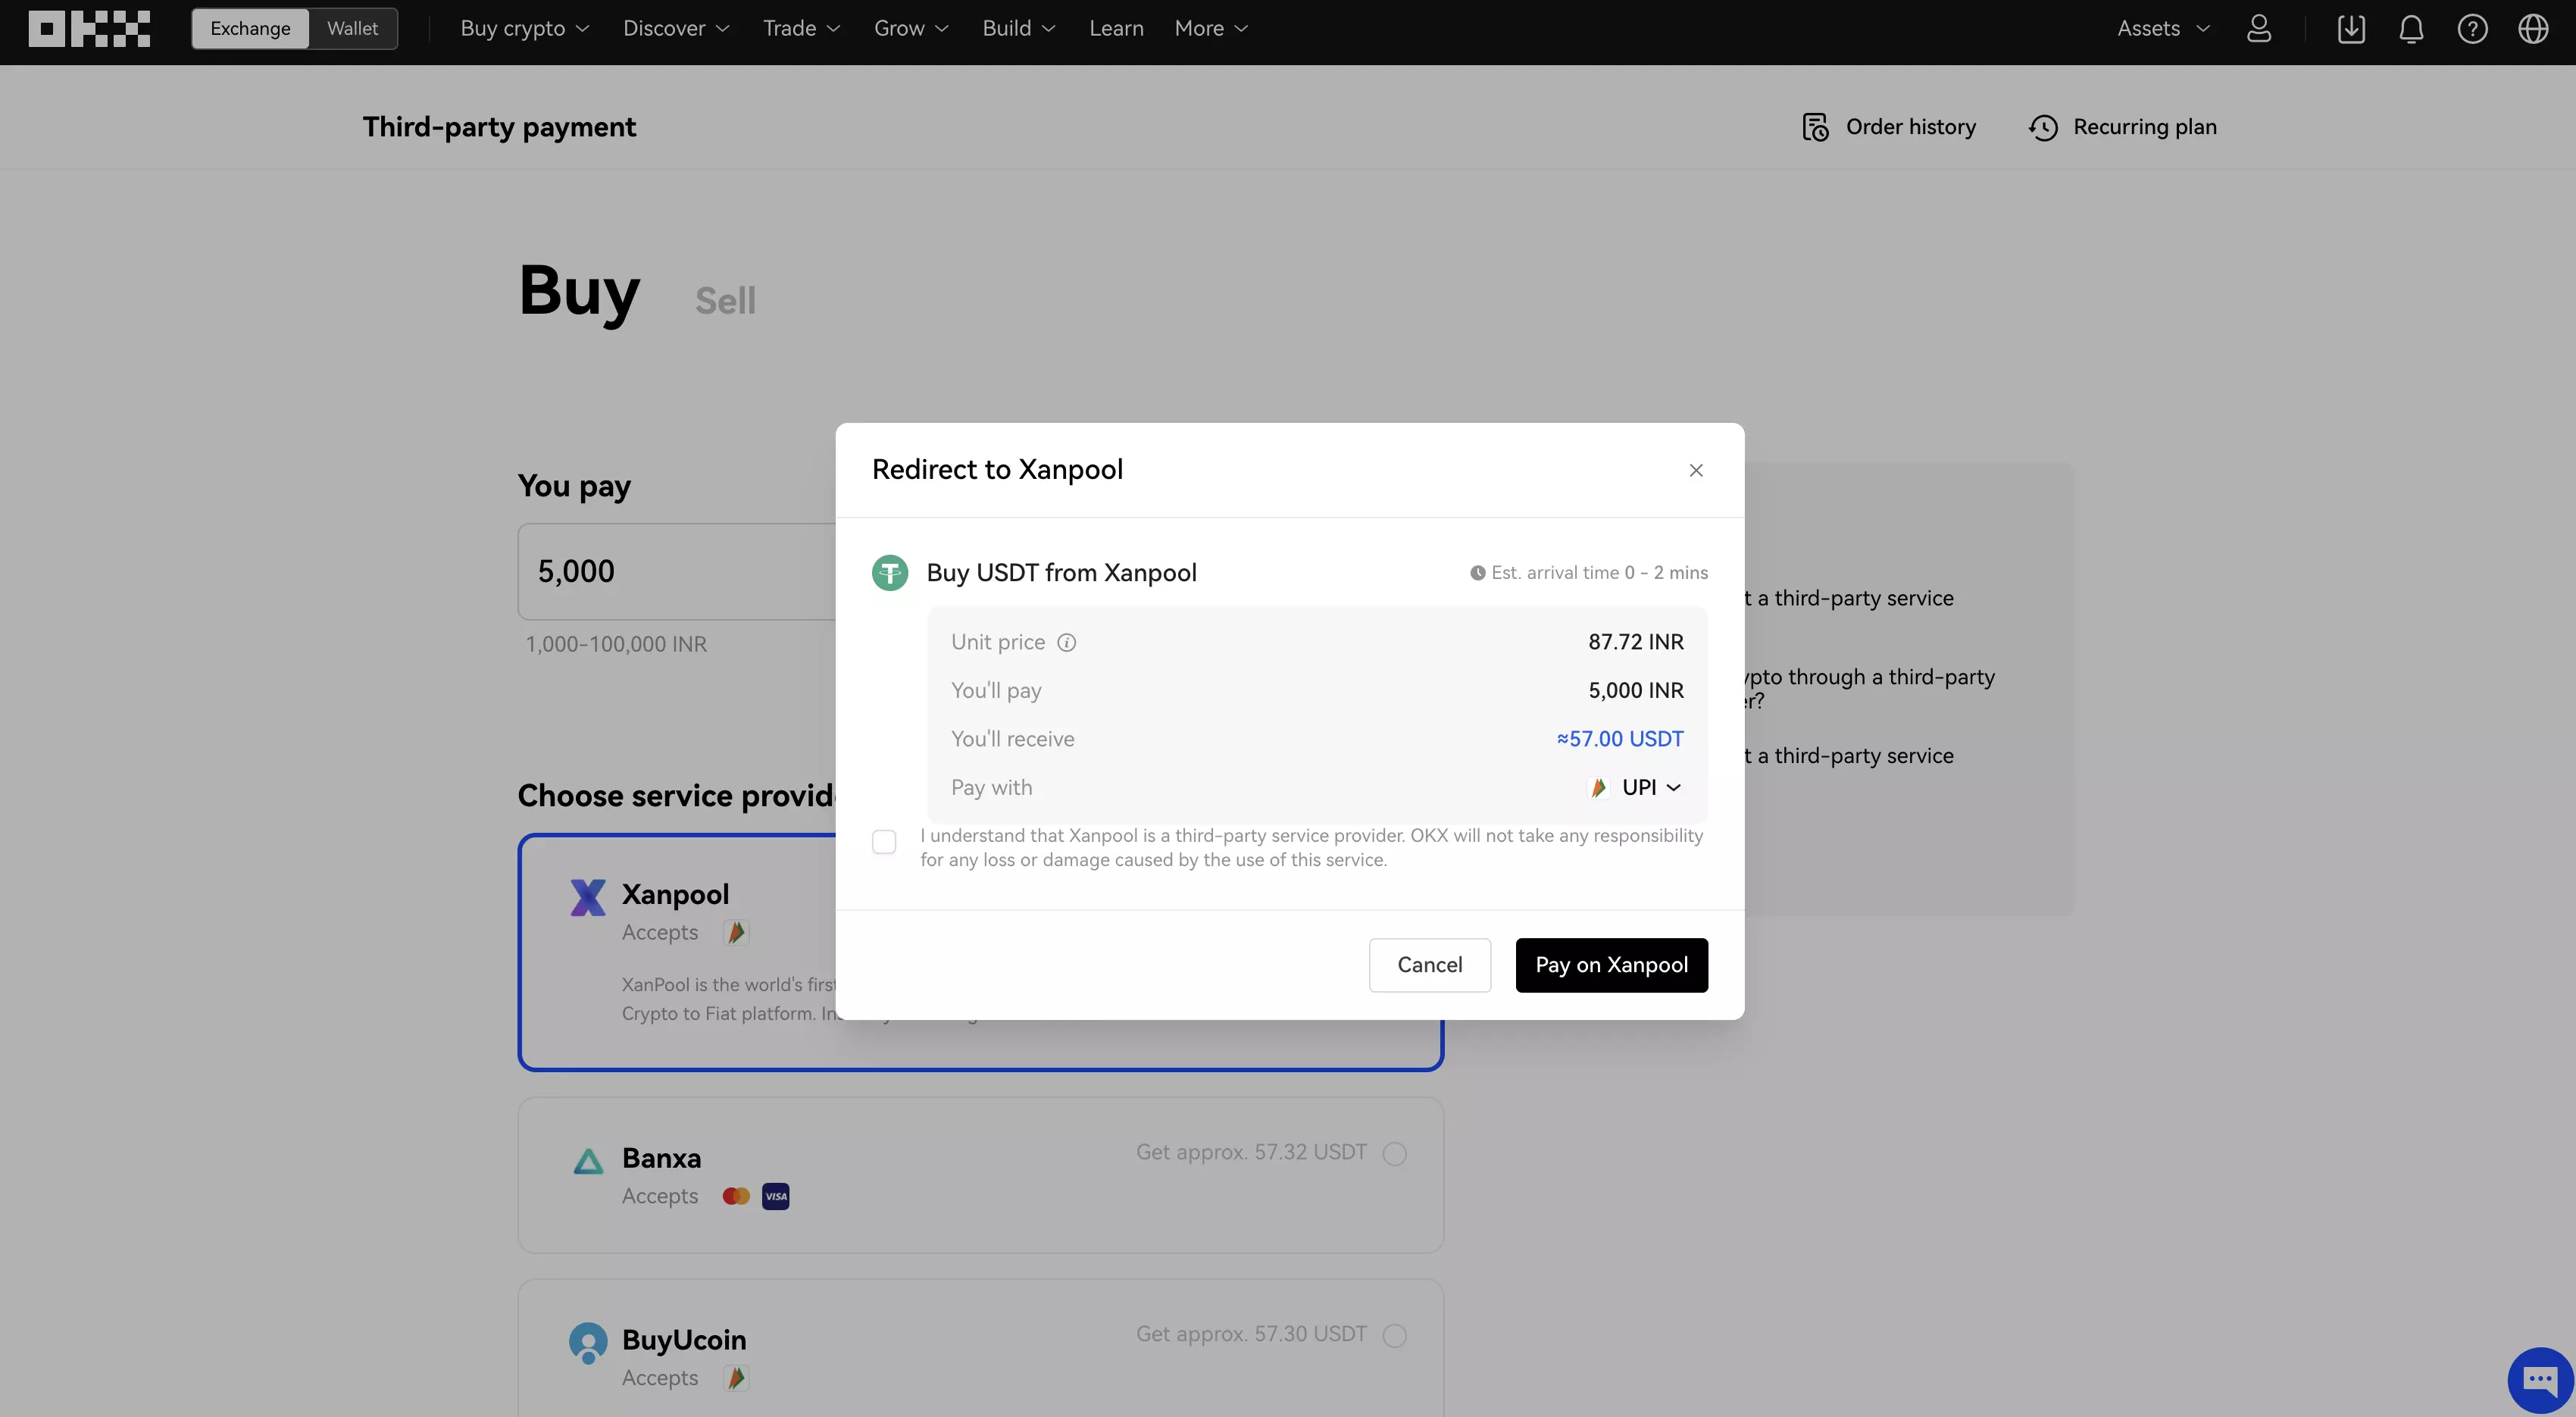
Task: Click Get approx. 57.32 USDT text
Action: [1251, 1153]
